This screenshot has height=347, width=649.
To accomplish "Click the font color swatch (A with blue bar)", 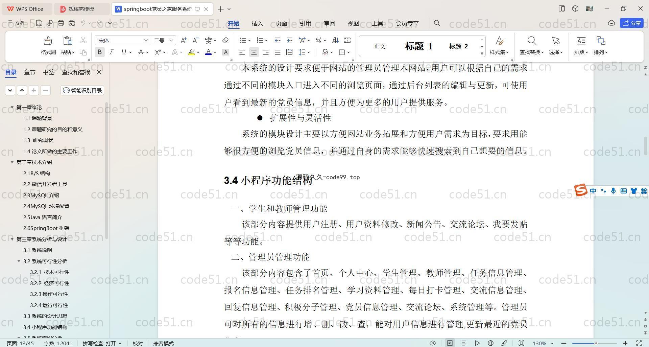I will [209, 52].
